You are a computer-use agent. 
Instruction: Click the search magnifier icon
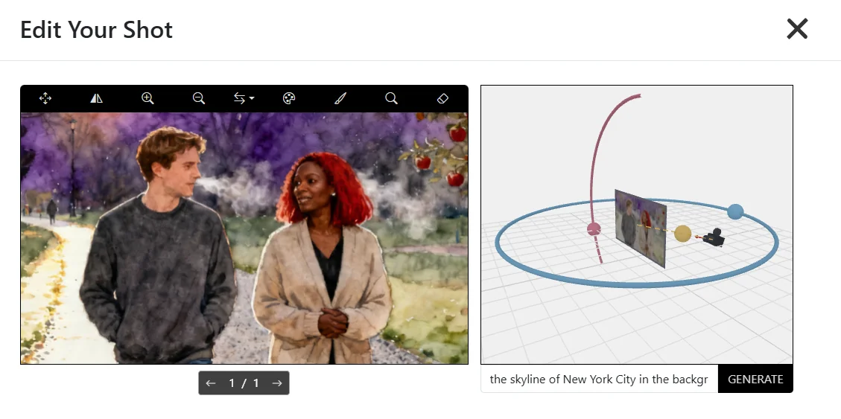point(392,98)
